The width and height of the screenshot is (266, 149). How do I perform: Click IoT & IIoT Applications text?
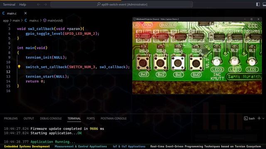[x=129, y=147]
